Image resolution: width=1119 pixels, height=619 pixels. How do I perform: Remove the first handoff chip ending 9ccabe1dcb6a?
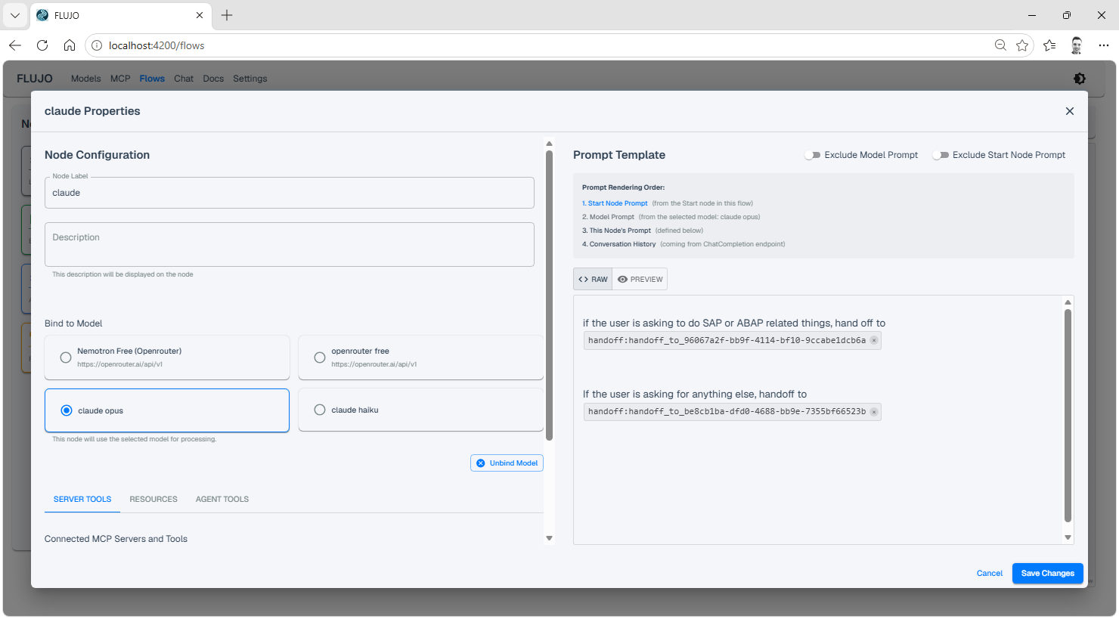874,341
